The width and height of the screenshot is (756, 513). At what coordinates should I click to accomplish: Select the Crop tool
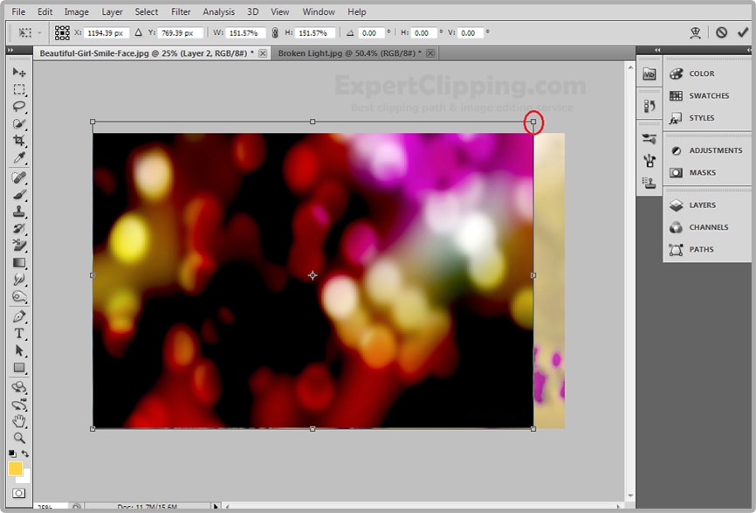[x=19, y=141]
